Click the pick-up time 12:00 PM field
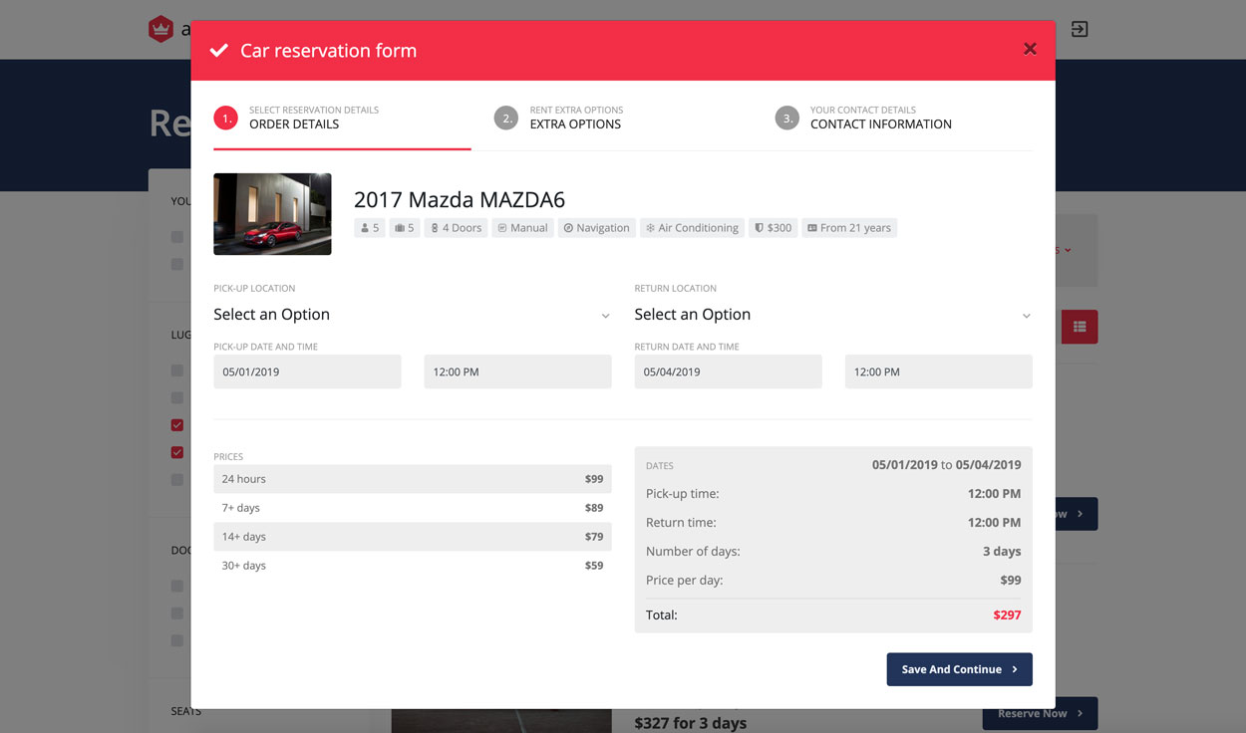The height and width of the screenshot is (733, 1246). [x=517, y=371]
